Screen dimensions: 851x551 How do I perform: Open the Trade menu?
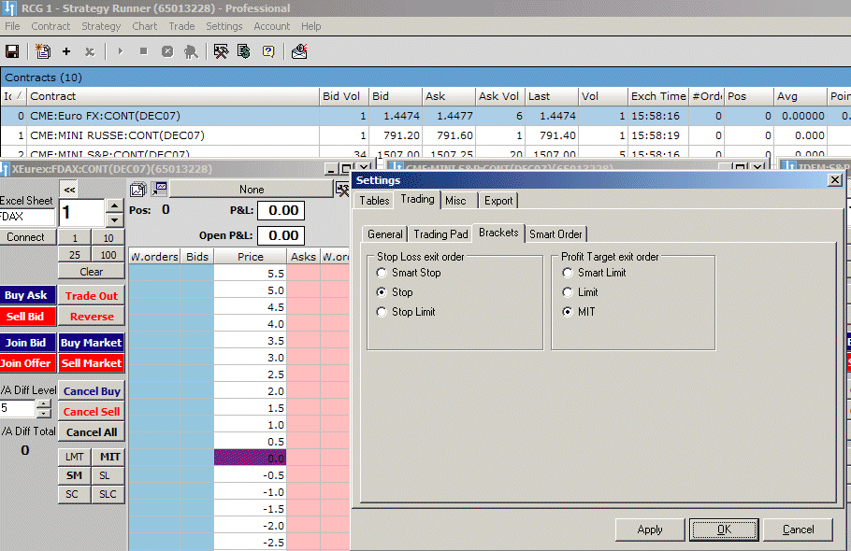pos(181,26)
